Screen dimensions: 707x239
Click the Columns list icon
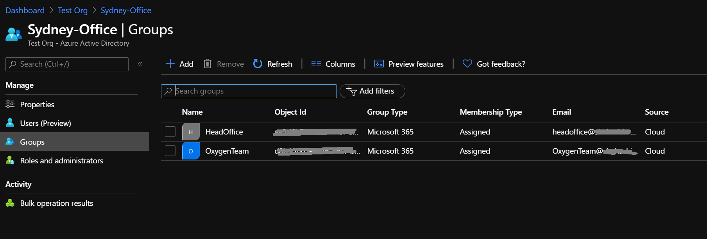point(316,64)
